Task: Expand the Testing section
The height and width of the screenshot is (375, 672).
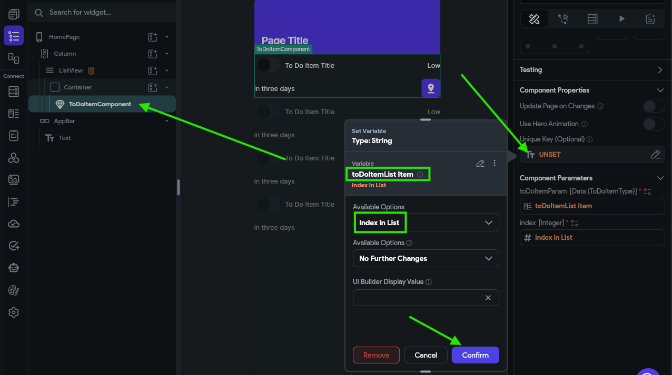Action: (660, 70)
